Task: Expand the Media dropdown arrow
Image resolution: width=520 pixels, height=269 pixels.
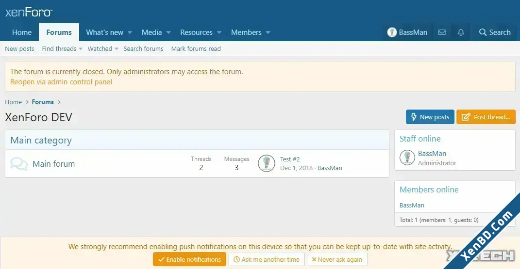Action: tap(168, 32)
